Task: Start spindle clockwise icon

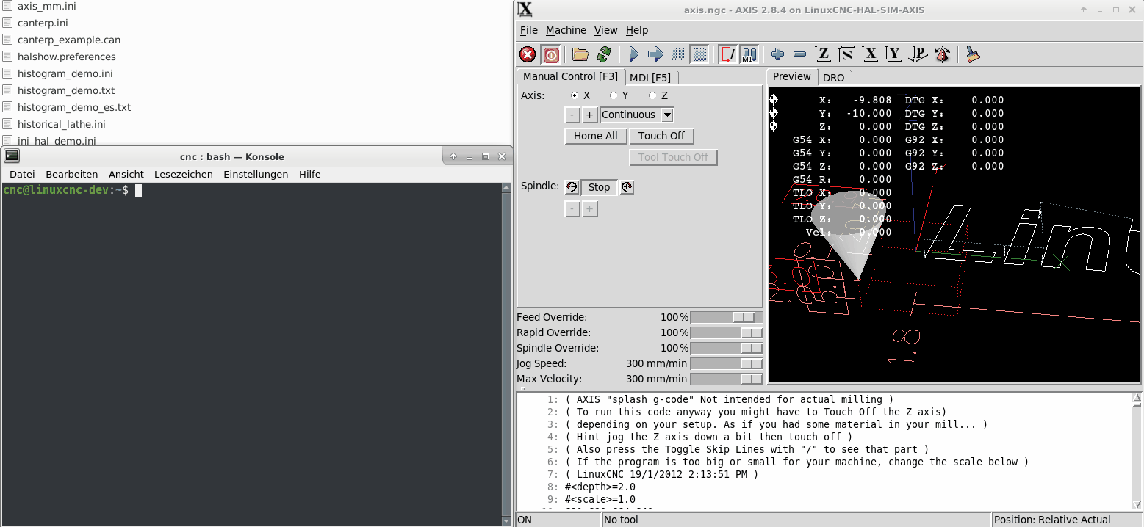Action: coord(627,187)
